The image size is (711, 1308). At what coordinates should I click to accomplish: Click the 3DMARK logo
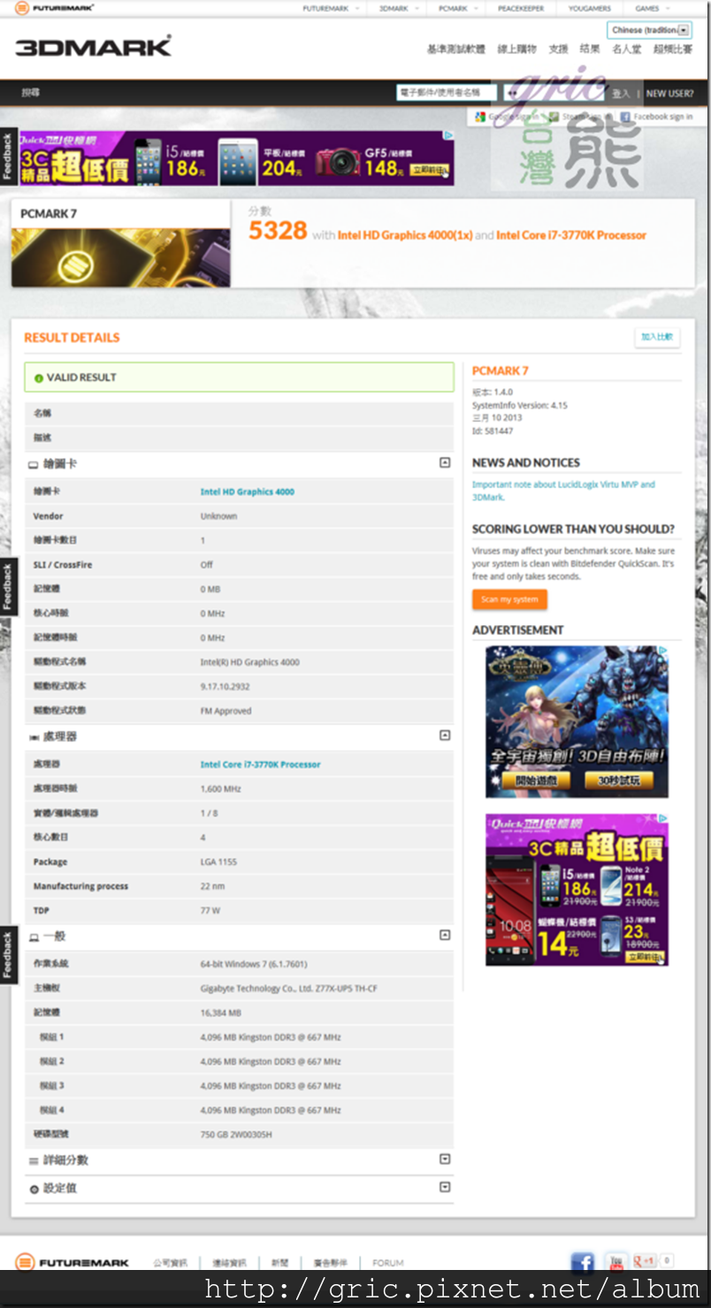[x=93, y=47]
